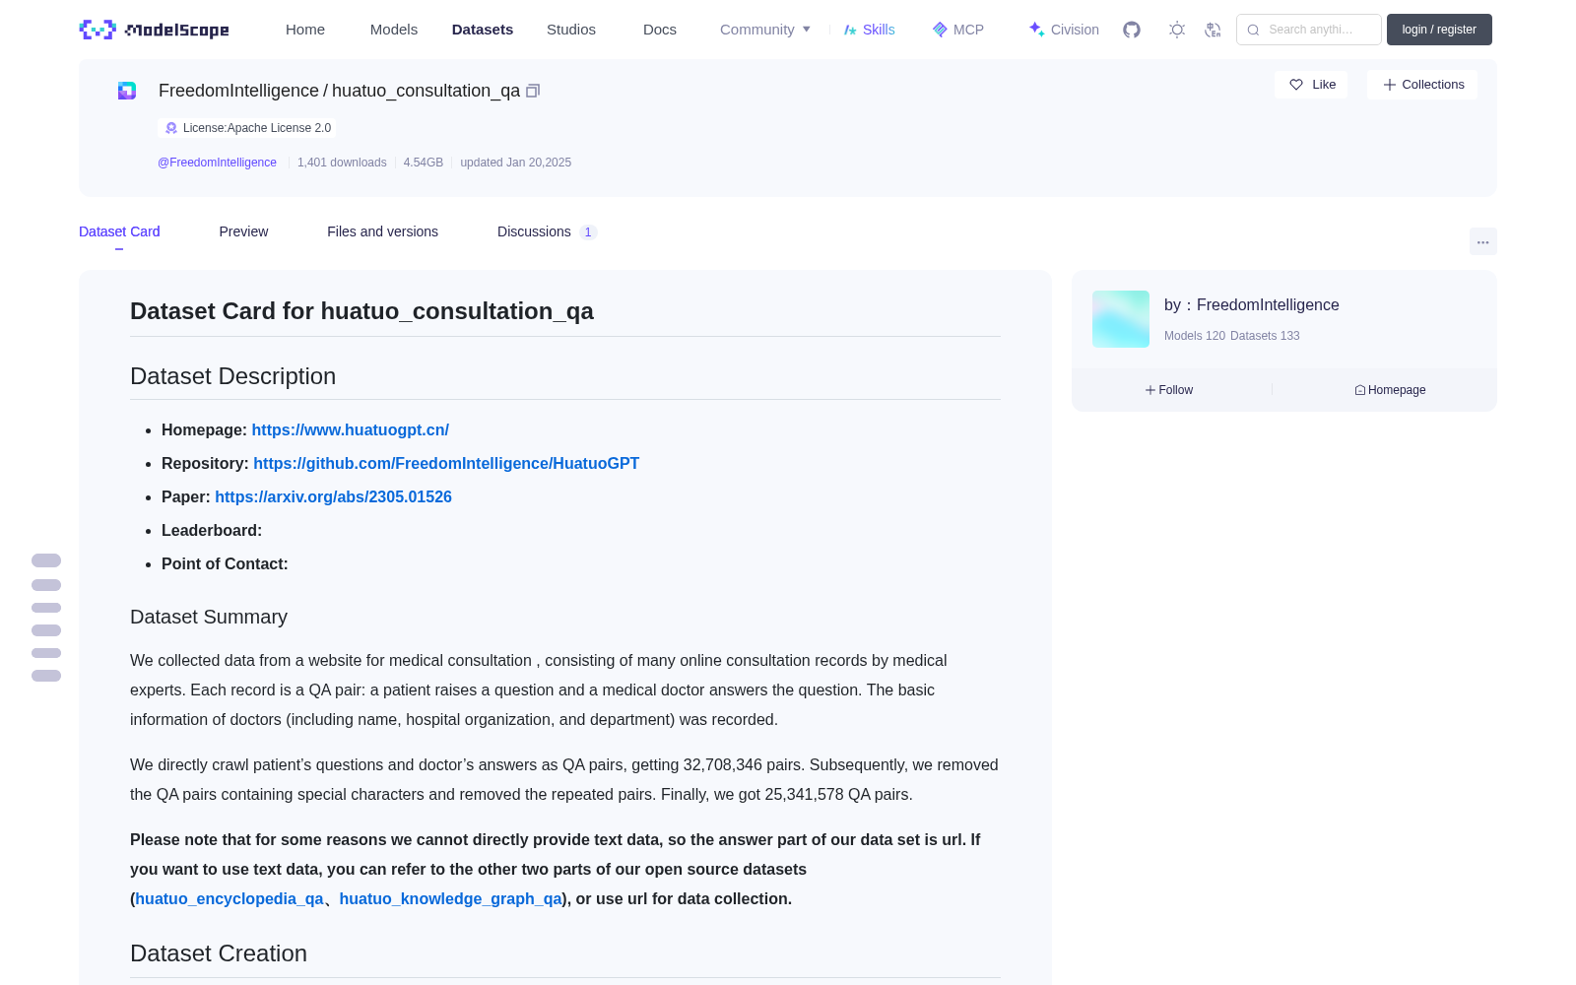This screenshot has width=1576, height=985.
Task: Click the Skills sparkle icon
Action: 850,30
